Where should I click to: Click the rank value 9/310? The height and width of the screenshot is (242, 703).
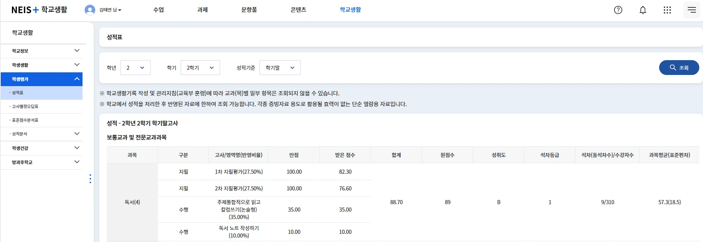[x=607, y=202]
